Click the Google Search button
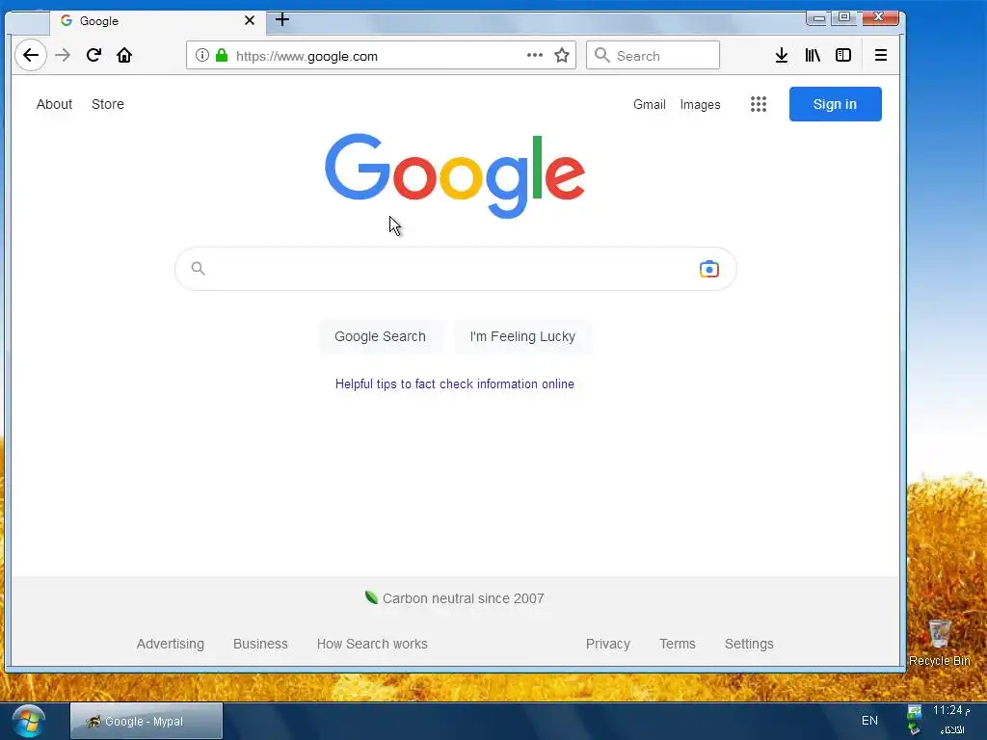This screenshot has height=740, width=987. click(x=380, y=336)
